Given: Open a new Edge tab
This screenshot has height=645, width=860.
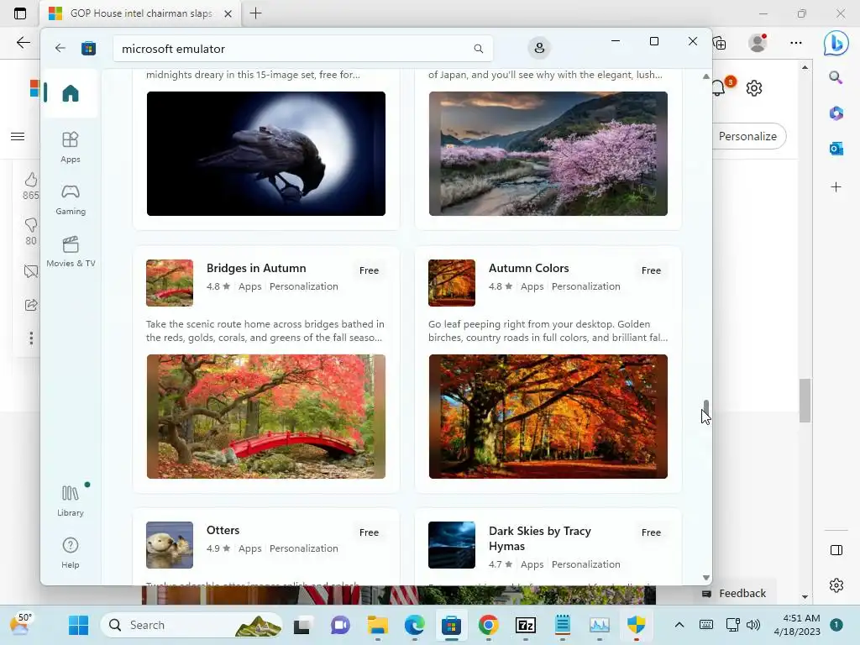Looking at the screenshot, I should (x=255, y=13).
